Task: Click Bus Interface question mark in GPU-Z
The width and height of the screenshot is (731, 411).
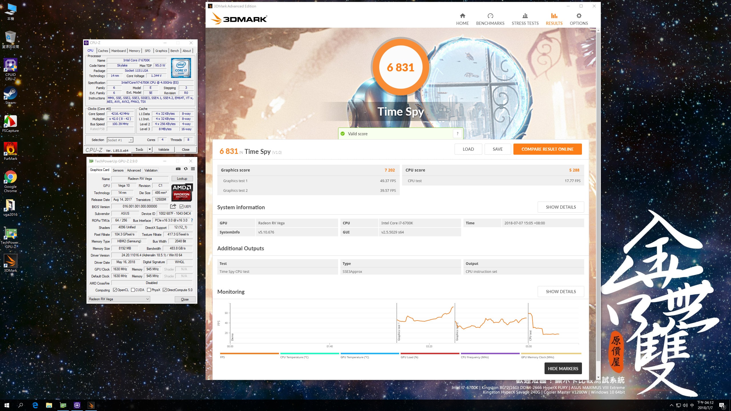Action: click(x=192, y=220)
